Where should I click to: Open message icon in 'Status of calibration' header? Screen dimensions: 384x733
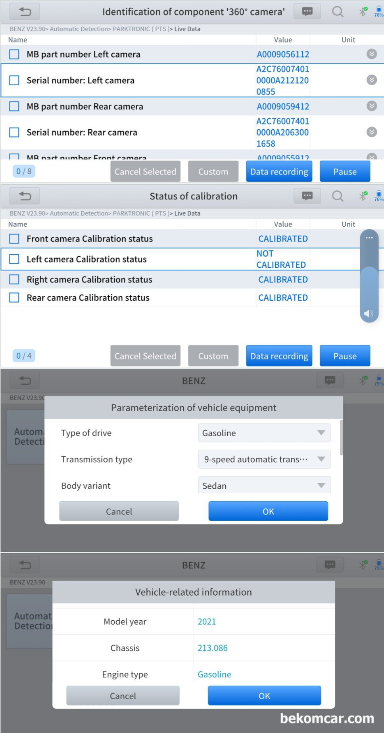point(307,196)
